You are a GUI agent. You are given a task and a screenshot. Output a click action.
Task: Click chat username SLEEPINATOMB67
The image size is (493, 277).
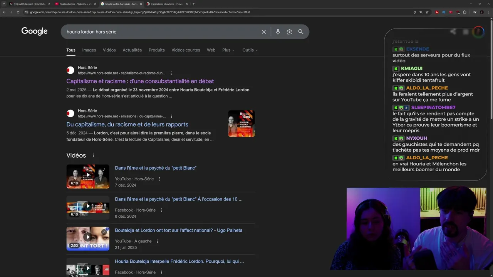click(433, 108)
